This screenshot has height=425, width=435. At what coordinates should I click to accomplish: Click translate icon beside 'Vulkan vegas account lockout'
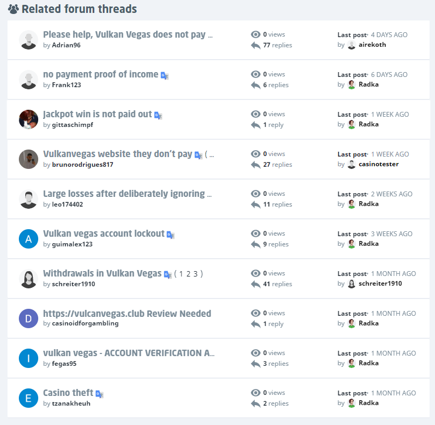point(171,235)
